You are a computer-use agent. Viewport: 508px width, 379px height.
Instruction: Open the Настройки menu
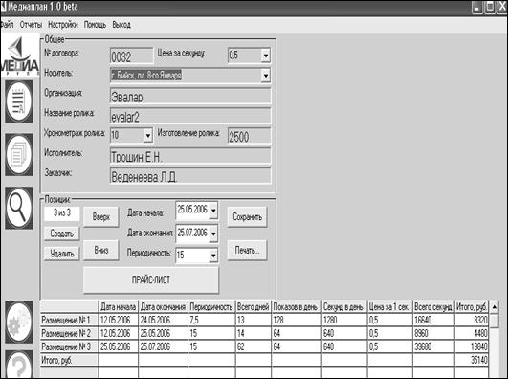pyautogui.click(x=63, y=25)
